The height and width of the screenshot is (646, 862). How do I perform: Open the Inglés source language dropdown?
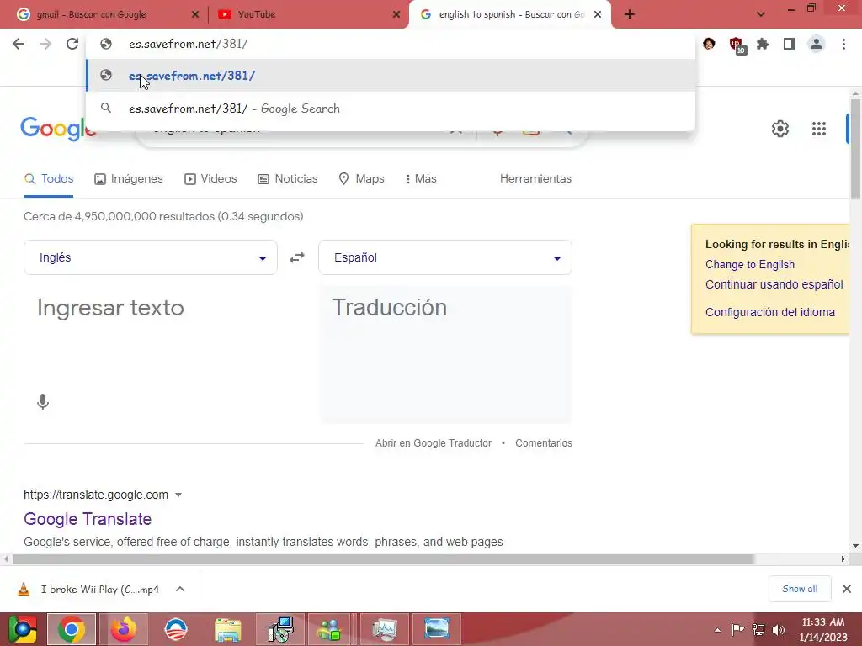(x=151, y=257)
